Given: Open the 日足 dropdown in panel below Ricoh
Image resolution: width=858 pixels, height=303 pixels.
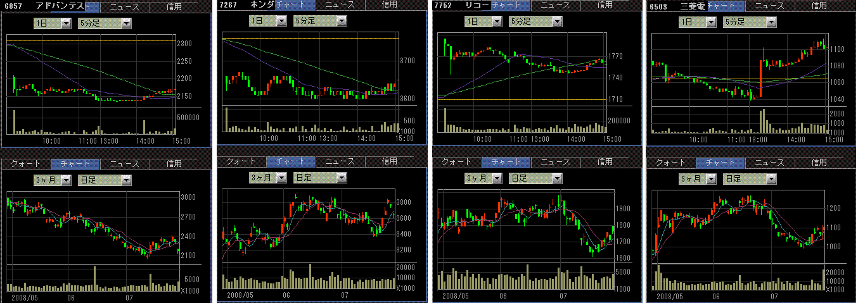Looking at the screenshot, I should point(535,178).
